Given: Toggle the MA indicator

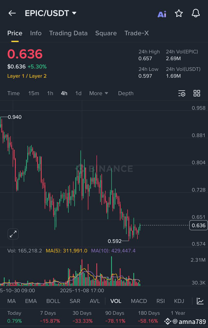Looking at the screenshot, I should click(x=12, y=301).
